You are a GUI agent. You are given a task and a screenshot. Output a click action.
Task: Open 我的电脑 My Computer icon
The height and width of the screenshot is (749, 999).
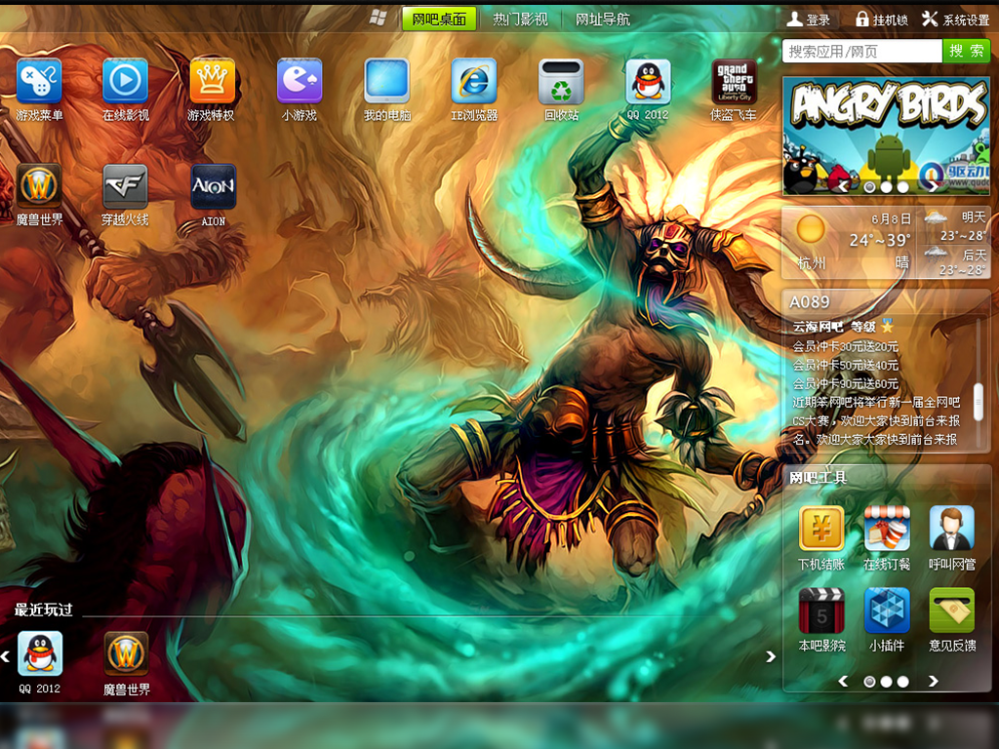coord(386,81)
